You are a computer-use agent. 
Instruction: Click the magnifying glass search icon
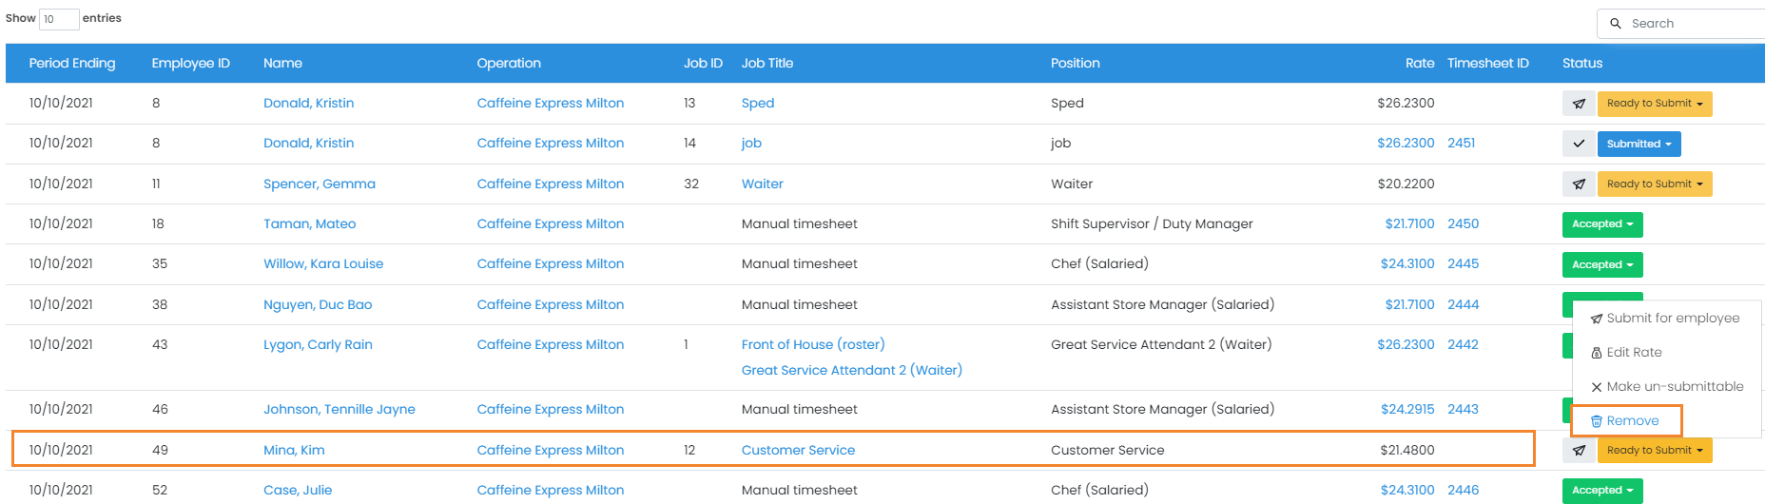(1615, 24)
